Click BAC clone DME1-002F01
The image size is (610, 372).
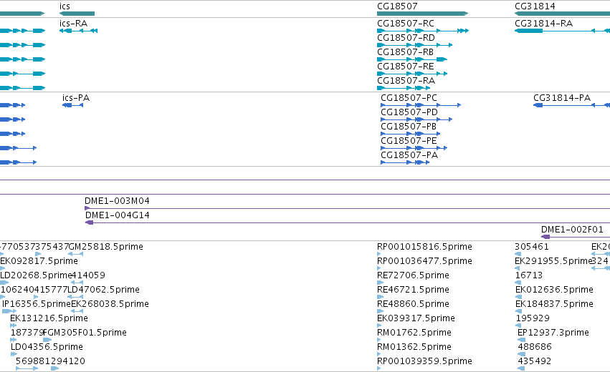tap(572, 230)
